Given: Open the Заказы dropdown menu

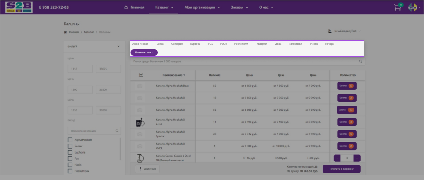Looking at the screenshot, I should [x=240, y=7].
